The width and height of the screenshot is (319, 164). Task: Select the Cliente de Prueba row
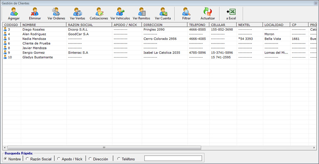pos(159,43)
